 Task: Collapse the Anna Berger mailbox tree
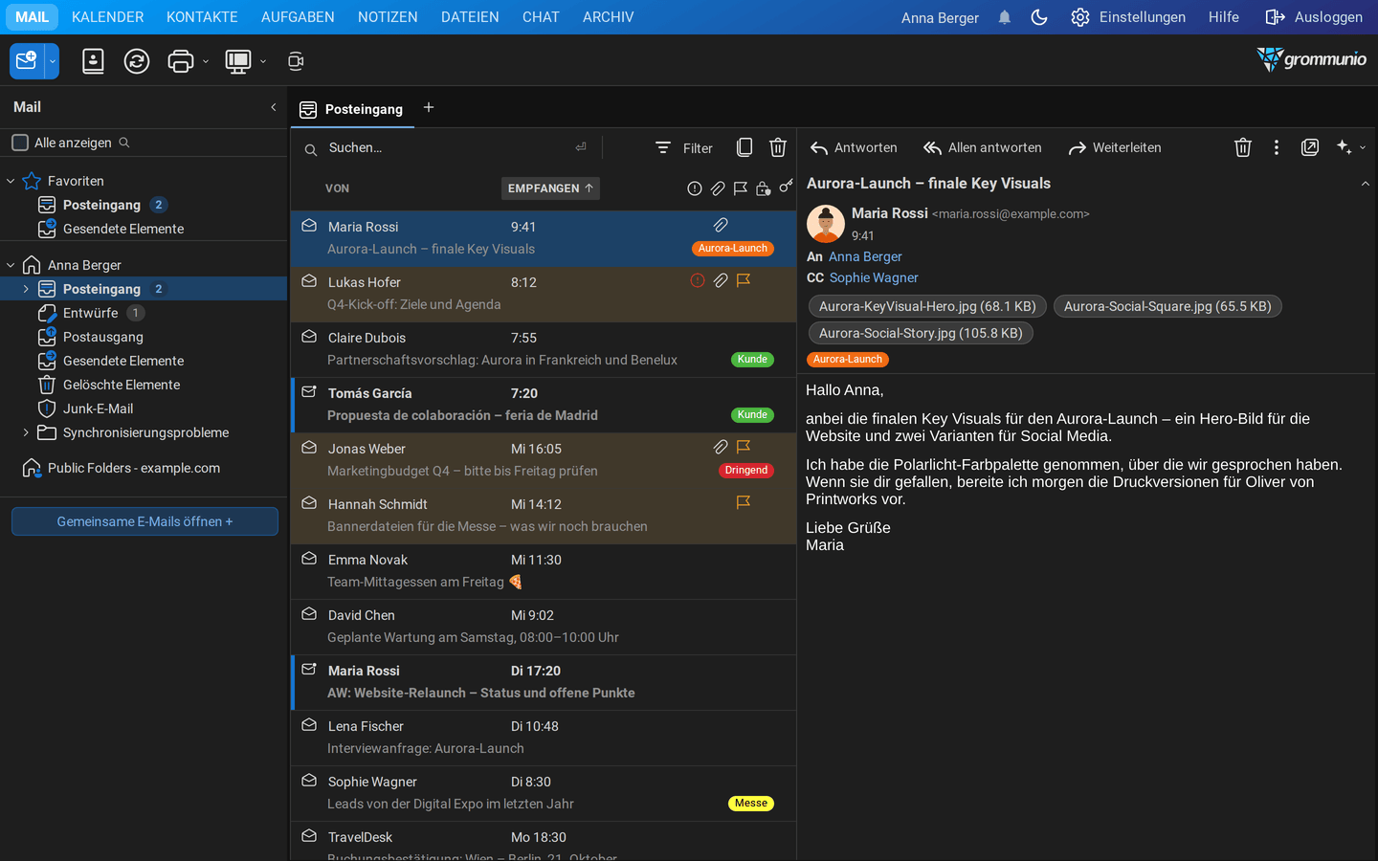point(11,265)
